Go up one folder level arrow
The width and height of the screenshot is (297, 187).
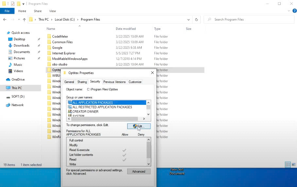tap(24, 20)
